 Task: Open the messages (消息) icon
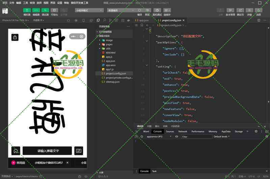pos(259,10)
